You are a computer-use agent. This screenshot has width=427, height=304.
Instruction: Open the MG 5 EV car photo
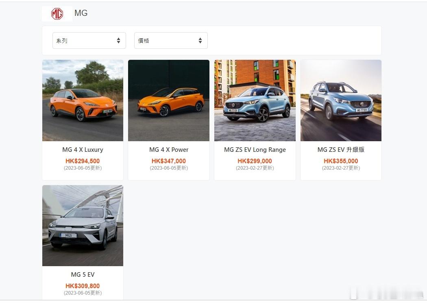point(83,225)
